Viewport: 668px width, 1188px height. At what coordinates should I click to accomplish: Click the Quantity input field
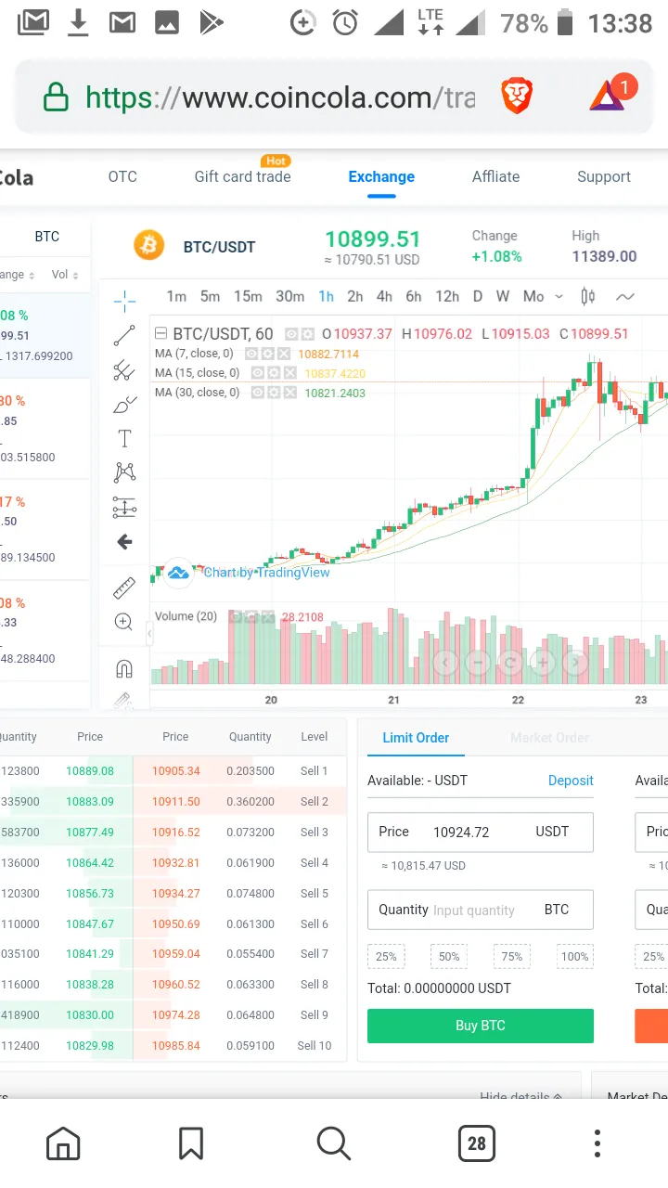click(481, 910)
